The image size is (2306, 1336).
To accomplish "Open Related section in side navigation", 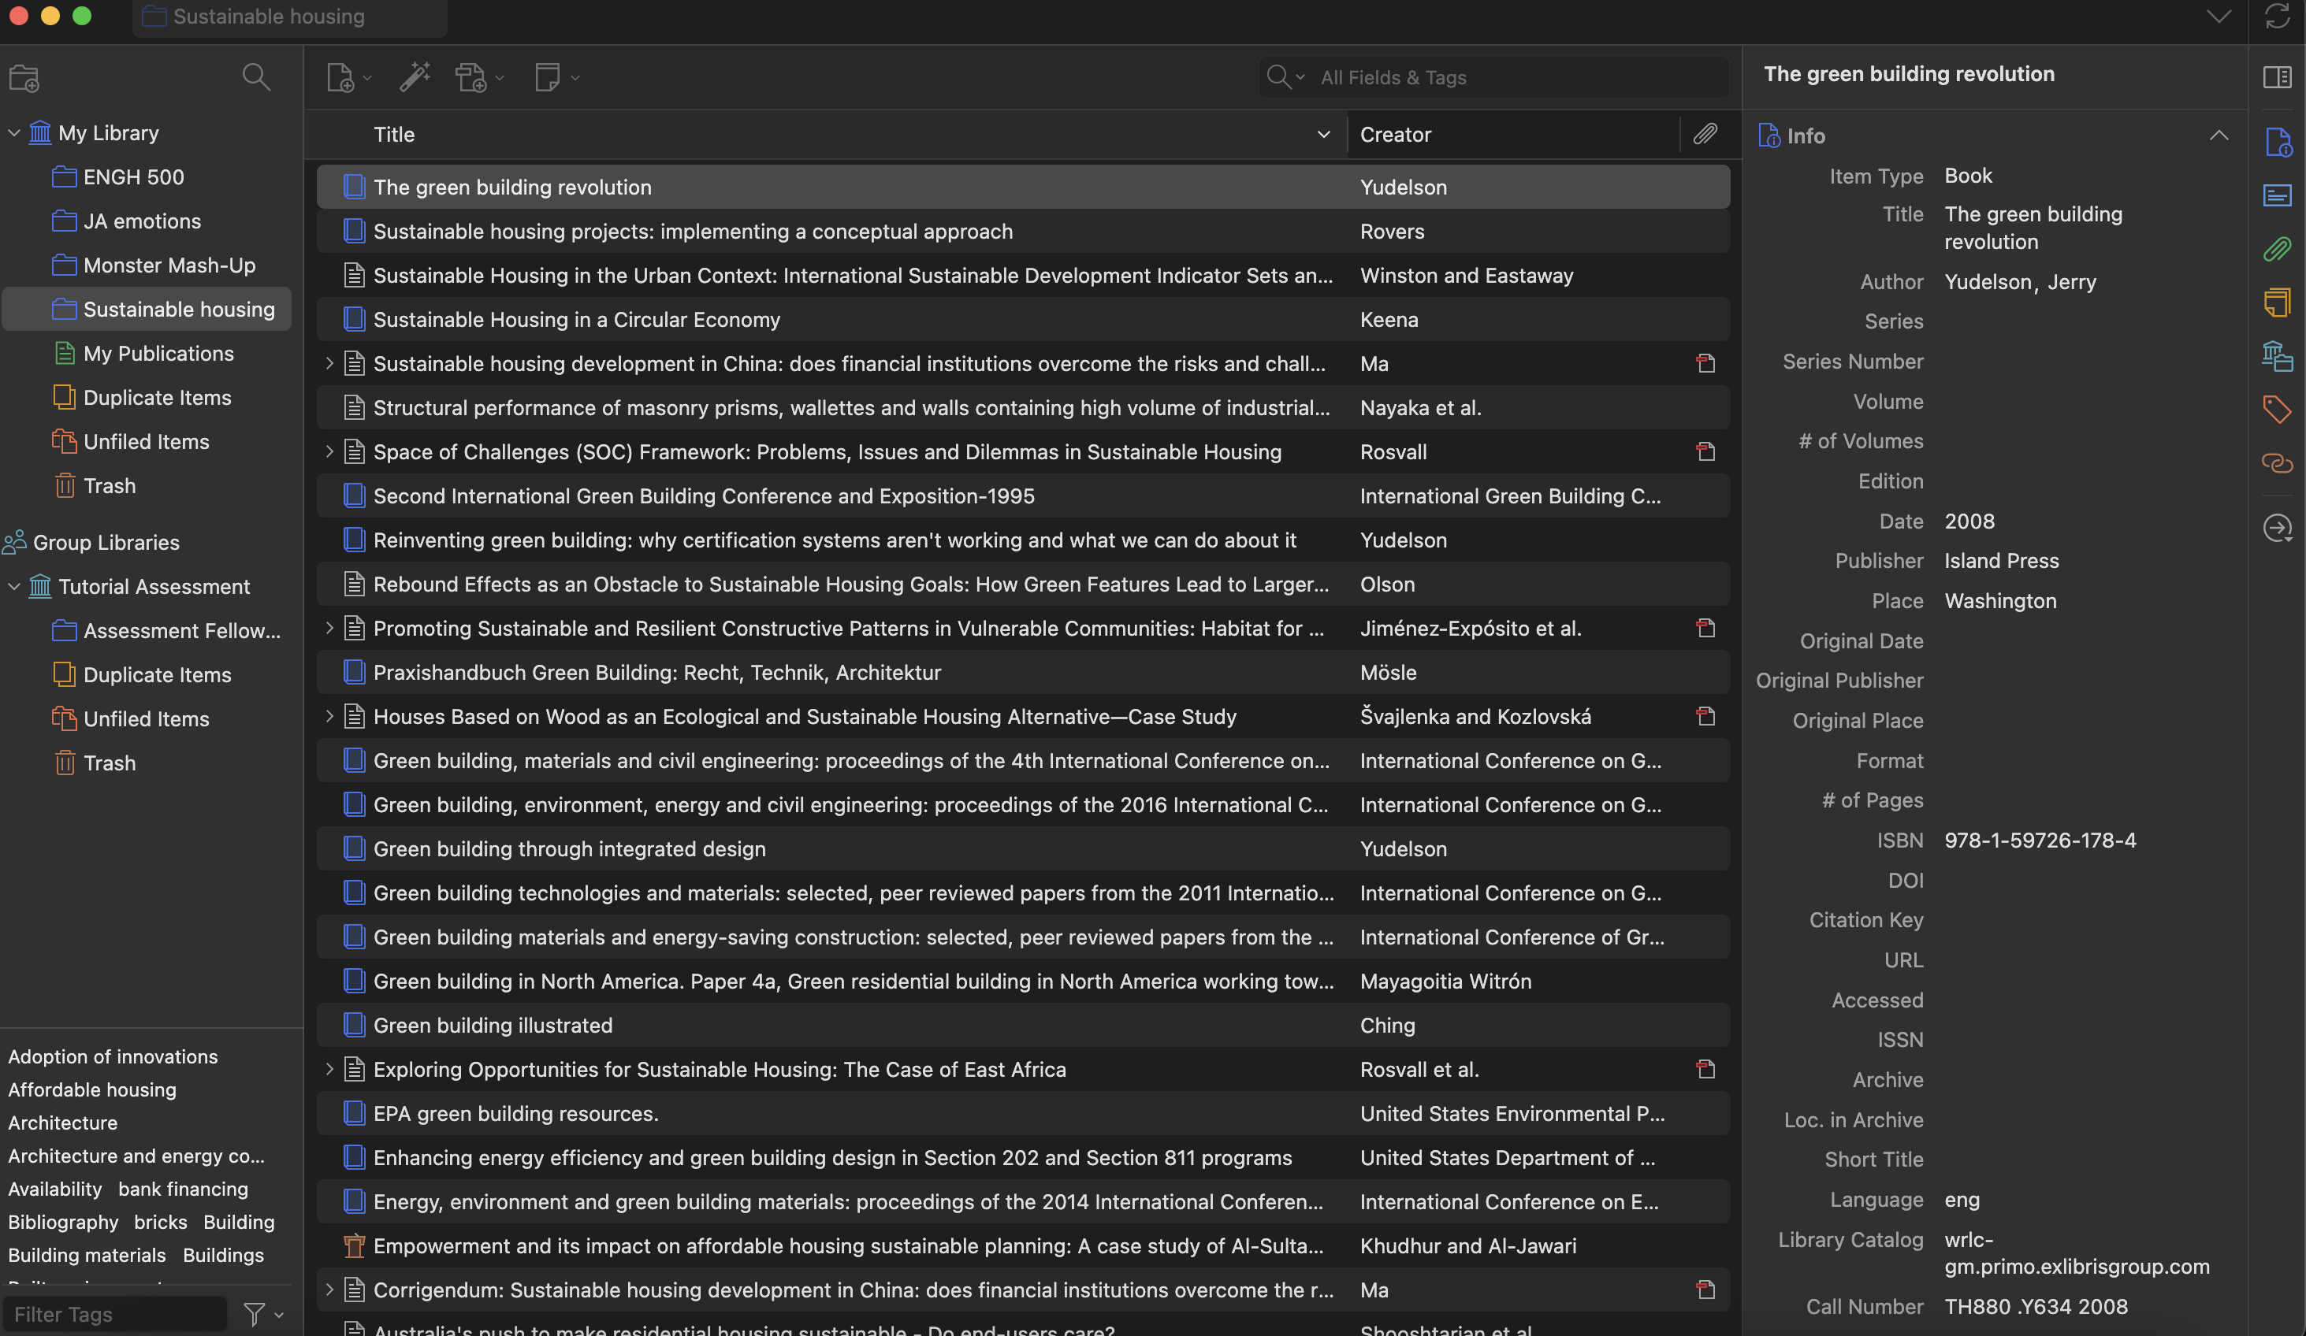I will [2277, 462].
